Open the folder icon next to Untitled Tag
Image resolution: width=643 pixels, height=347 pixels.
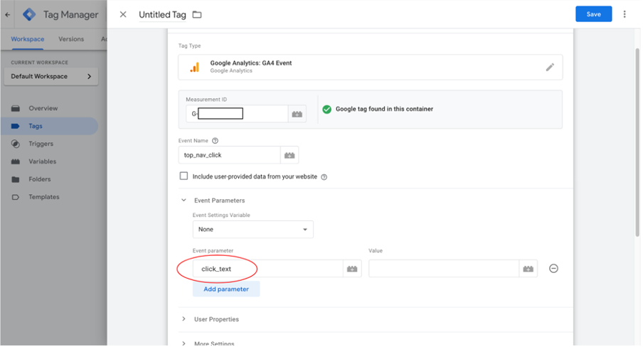click(x=197, y=14)
